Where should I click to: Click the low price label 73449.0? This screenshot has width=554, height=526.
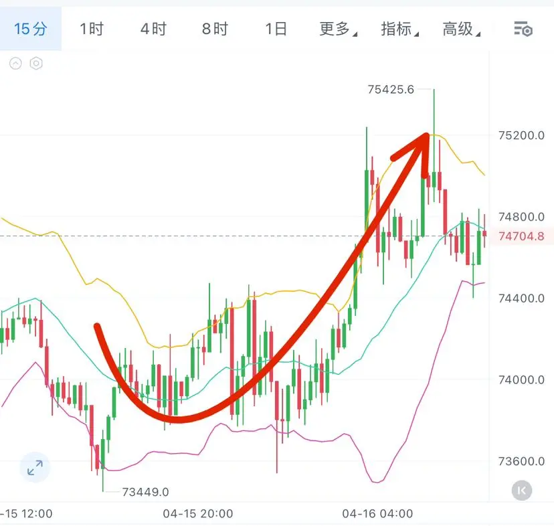tap(145, 492)
